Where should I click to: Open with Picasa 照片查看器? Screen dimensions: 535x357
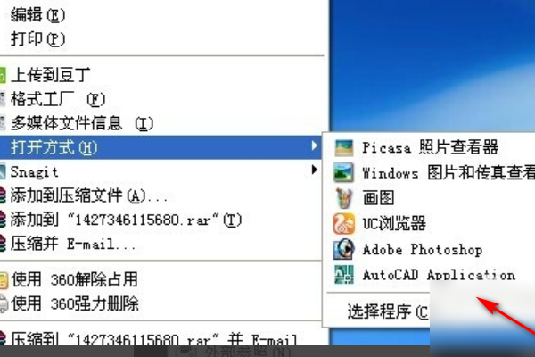coord(430,147)
